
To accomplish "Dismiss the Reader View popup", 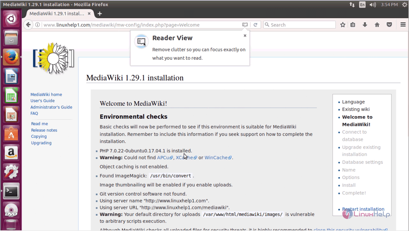I will coord(245,35).
